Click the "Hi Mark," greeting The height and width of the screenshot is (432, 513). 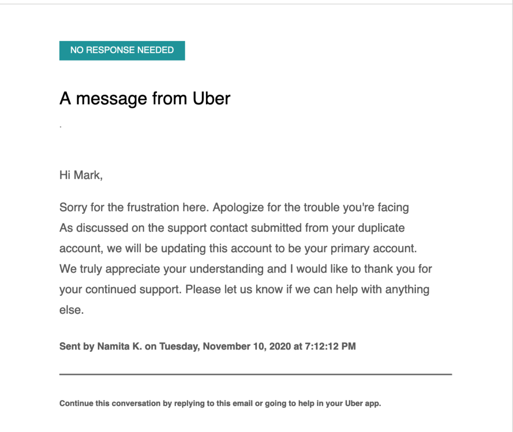click(x=81, y=175)
